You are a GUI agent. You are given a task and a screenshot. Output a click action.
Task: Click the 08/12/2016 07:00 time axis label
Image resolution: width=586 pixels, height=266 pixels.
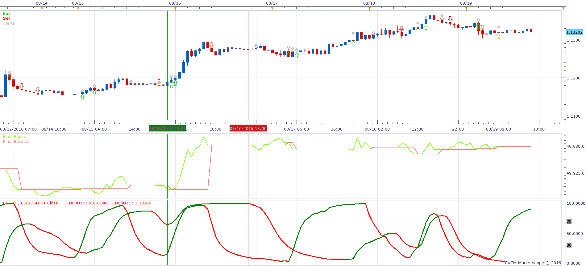pos(19,129)
